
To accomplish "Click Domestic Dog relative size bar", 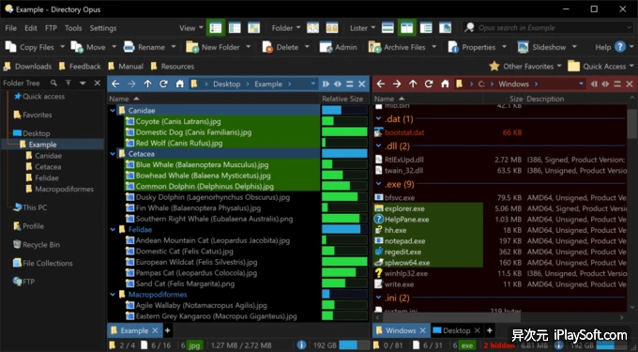I will (x=344, y=131).
